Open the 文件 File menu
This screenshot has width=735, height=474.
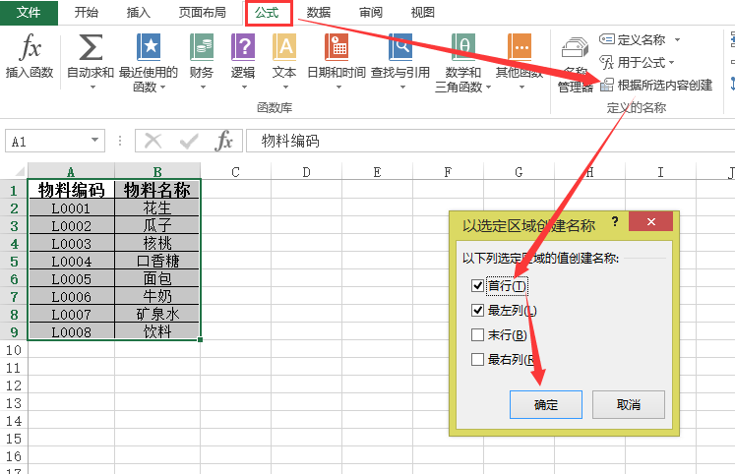click(29, 13)
